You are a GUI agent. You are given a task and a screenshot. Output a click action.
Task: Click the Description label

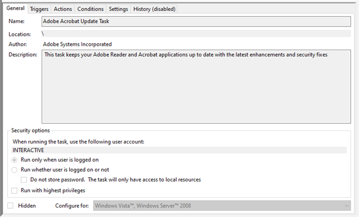click(x=23, y=55)
